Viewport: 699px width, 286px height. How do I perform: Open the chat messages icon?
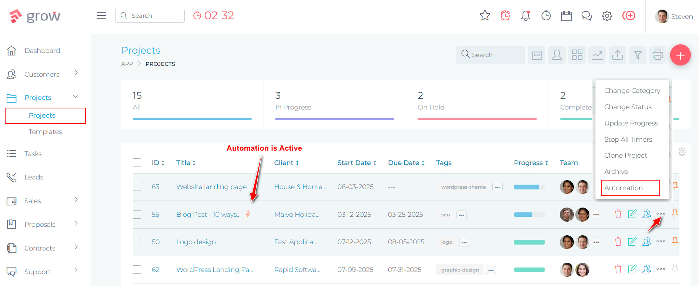click(x=586, y=16)
